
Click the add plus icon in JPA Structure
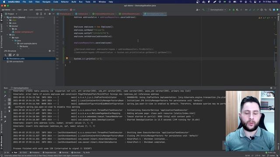tap(6, 55)
